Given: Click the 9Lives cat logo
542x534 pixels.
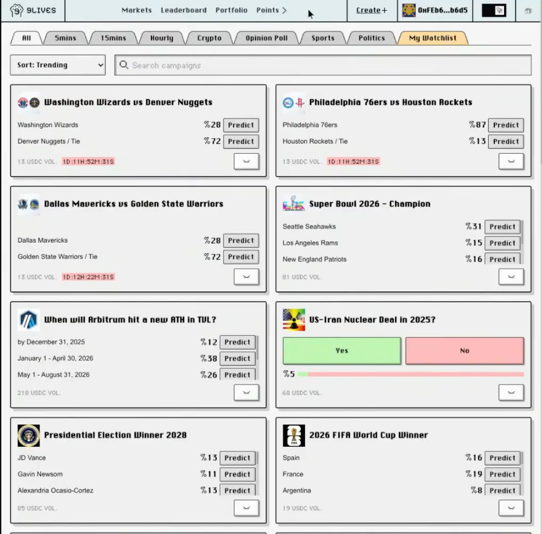Looking at the screenshot, I should (x=16, y=10).
